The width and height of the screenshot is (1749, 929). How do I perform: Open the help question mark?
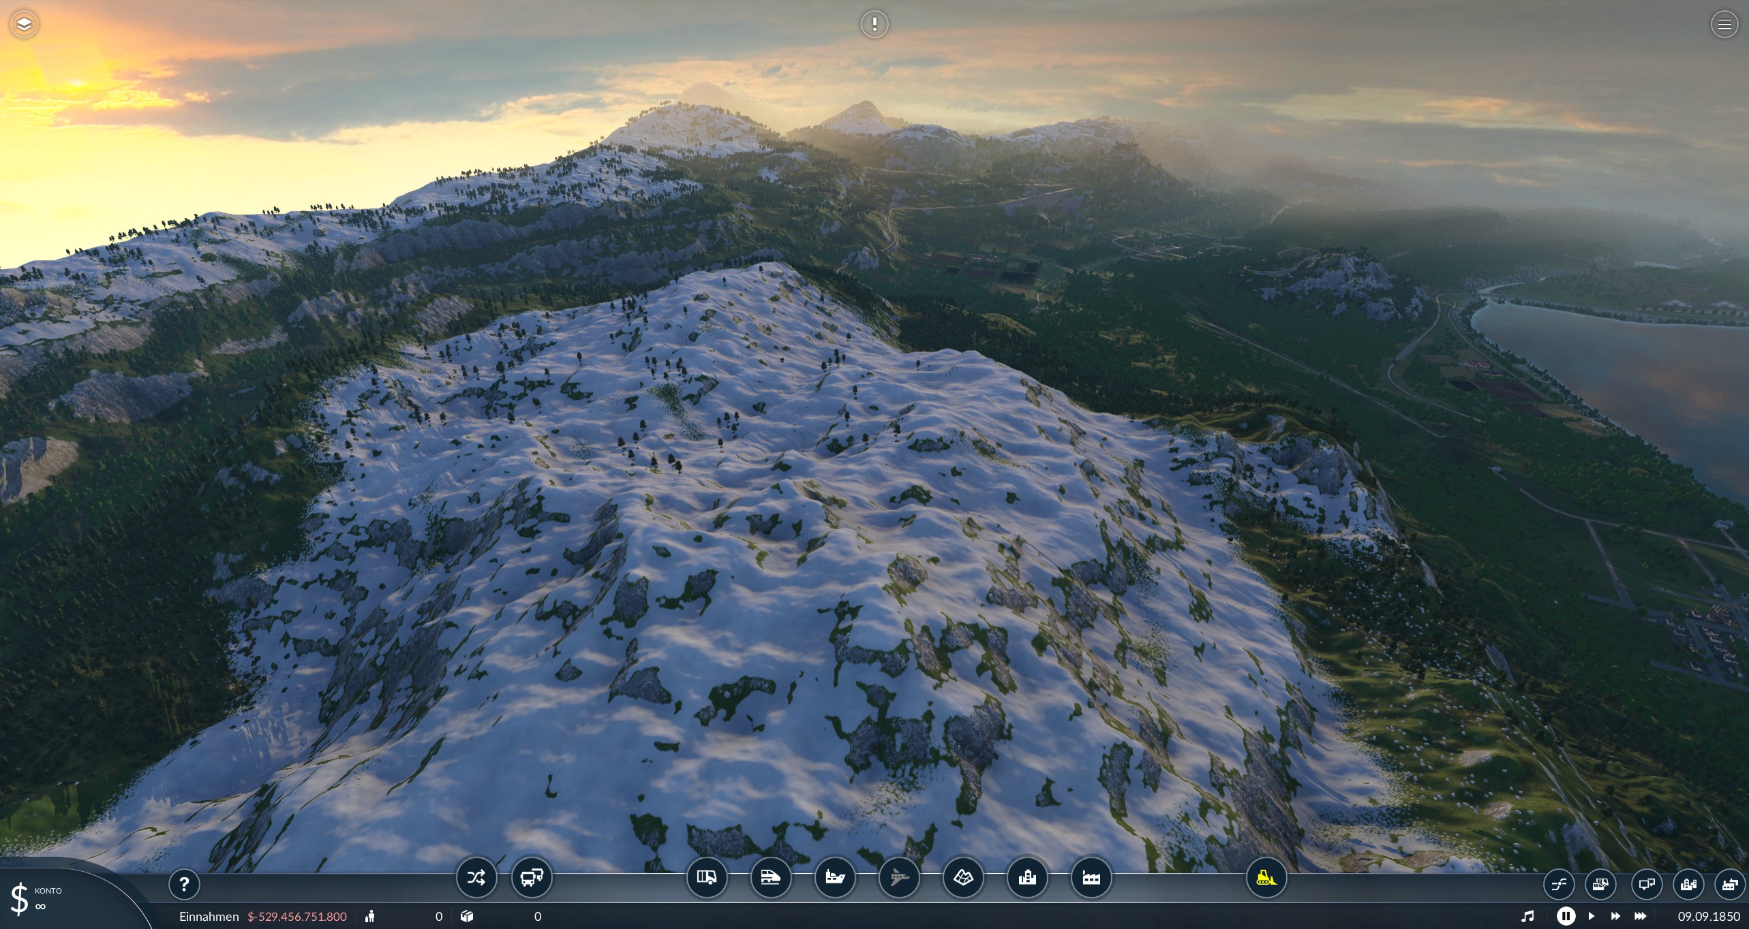(x=184, y=885)
